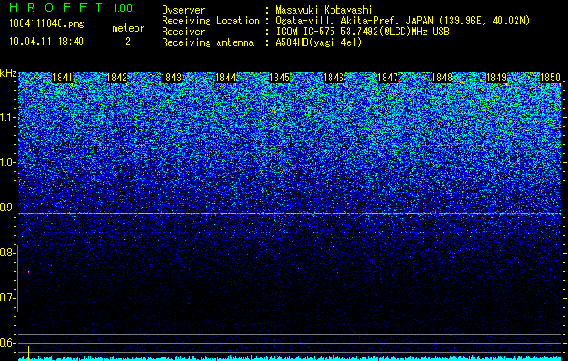The image size is (568, 361).
Task: Click the Receiver label
Action: click(183, 32)
